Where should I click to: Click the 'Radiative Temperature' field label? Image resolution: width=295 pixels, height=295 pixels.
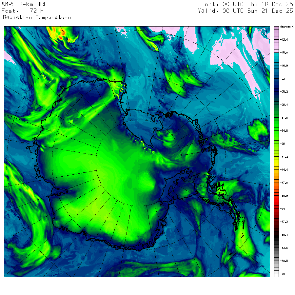pyautogui.click(x=37, y=17)
